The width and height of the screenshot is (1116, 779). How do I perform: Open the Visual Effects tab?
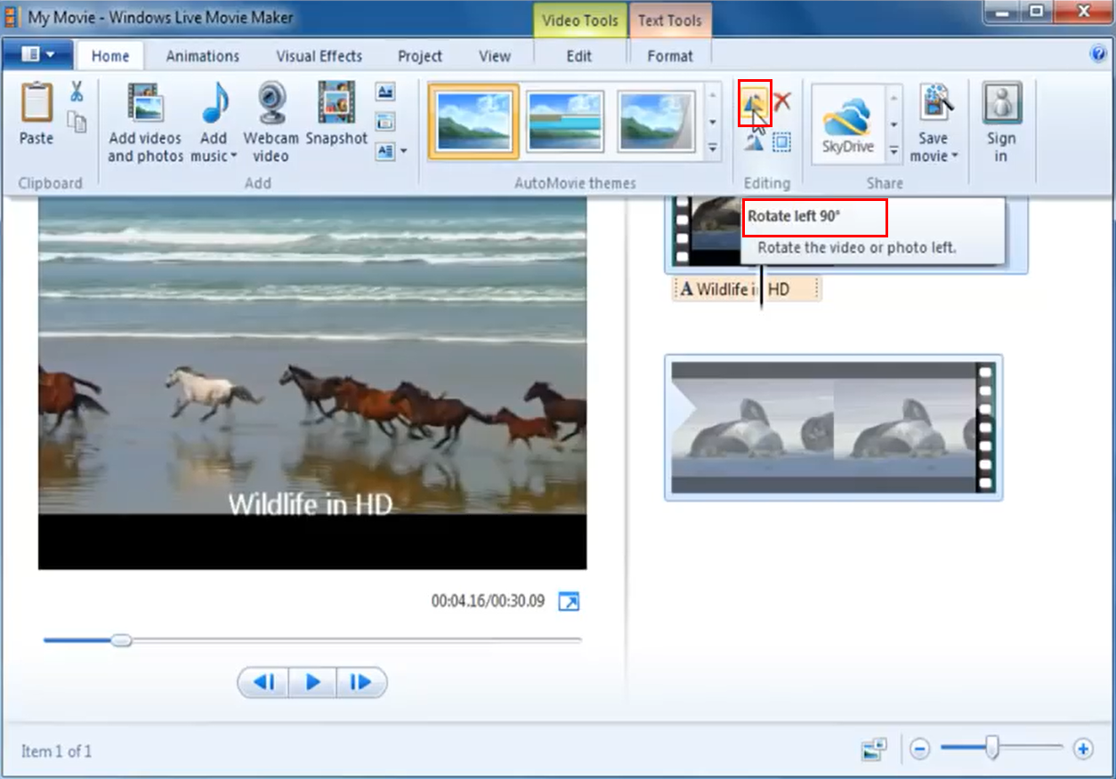coord(319,56)
